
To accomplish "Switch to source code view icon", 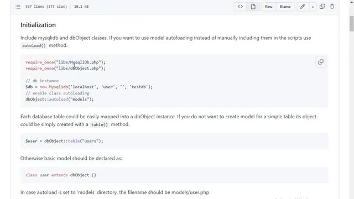I will (240, 7).
